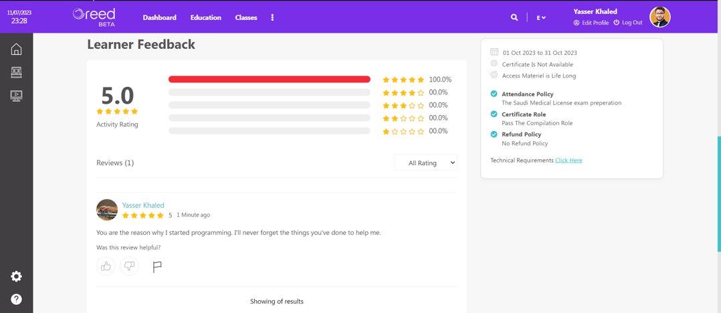Click Log Out link
The height and width of the screenshot is (313, 721).
point(628,23)
